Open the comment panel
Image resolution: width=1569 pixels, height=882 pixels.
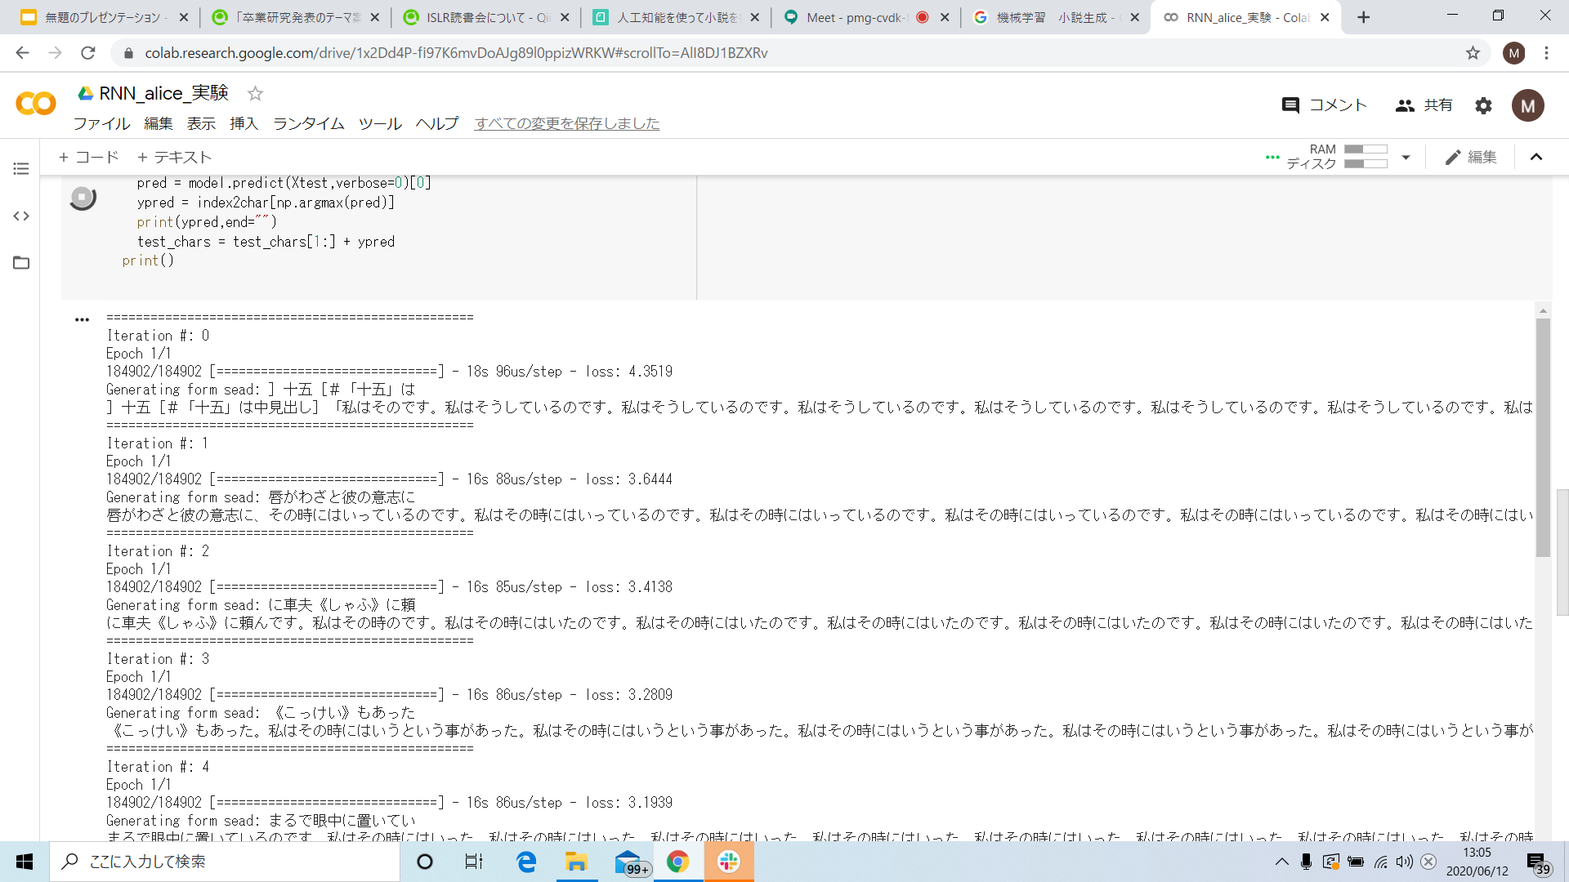click(x=1324, y=105)
